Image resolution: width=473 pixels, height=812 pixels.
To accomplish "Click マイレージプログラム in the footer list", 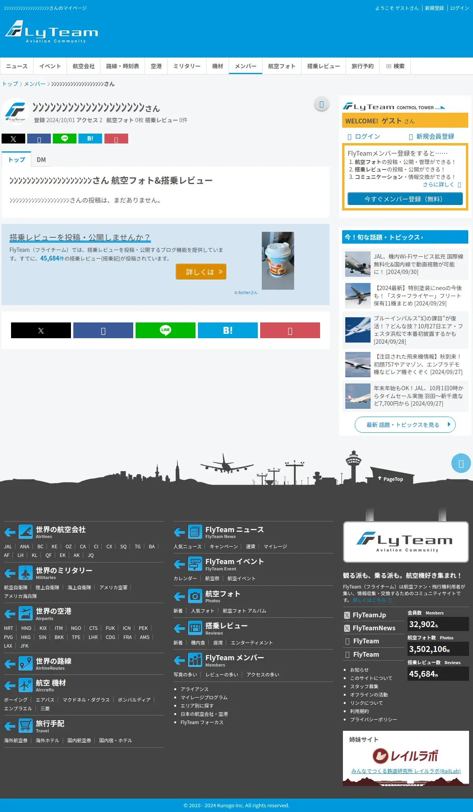I will [204, 697].
